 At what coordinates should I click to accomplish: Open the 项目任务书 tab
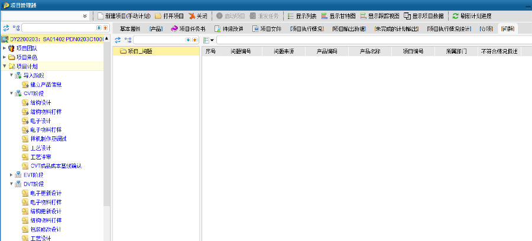(189, 29)
